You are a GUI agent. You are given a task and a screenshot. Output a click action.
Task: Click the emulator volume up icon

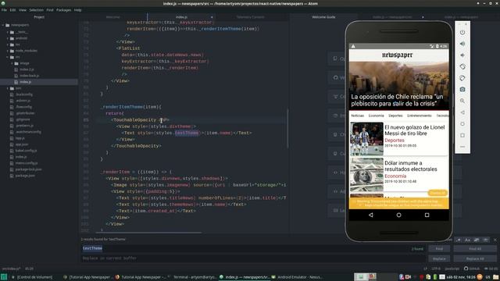pyautogui.click(x=462, y=44)
